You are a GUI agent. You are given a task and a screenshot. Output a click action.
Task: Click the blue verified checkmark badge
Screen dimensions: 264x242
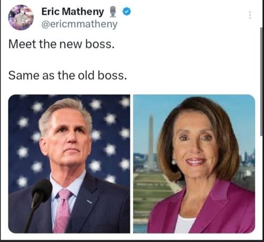pos(127,12)
